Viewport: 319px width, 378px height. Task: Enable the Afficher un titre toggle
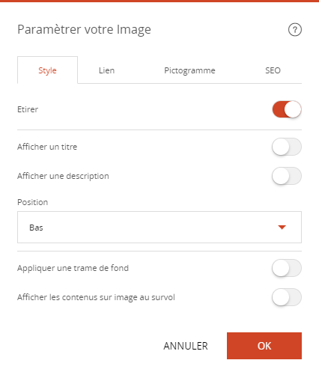click(x=287, y=147)
